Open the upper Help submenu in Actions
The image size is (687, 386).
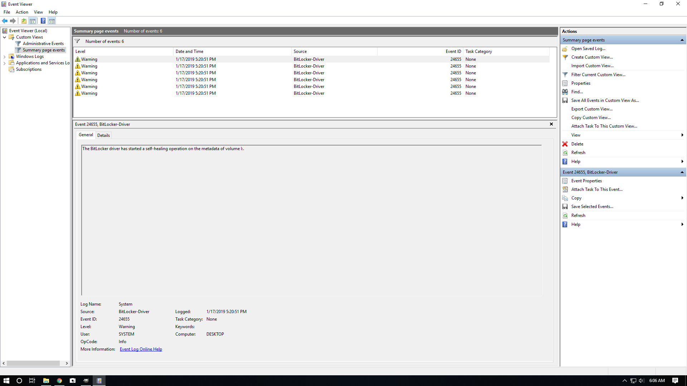click(x=623, y=162)
